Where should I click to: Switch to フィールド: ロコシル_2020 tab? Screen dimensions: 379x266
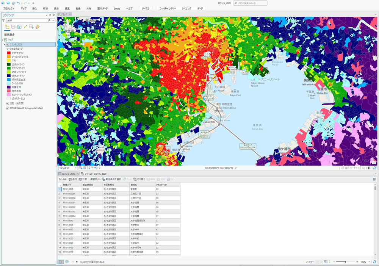96,174
